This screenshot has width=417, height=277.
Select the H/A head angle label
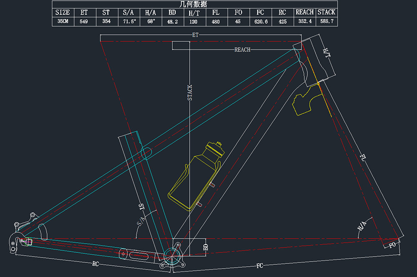[362, 226]
